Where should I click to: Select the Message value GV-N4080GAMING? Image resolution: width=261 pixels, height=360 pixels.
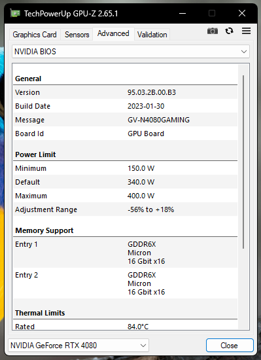[x=158, y=120]
